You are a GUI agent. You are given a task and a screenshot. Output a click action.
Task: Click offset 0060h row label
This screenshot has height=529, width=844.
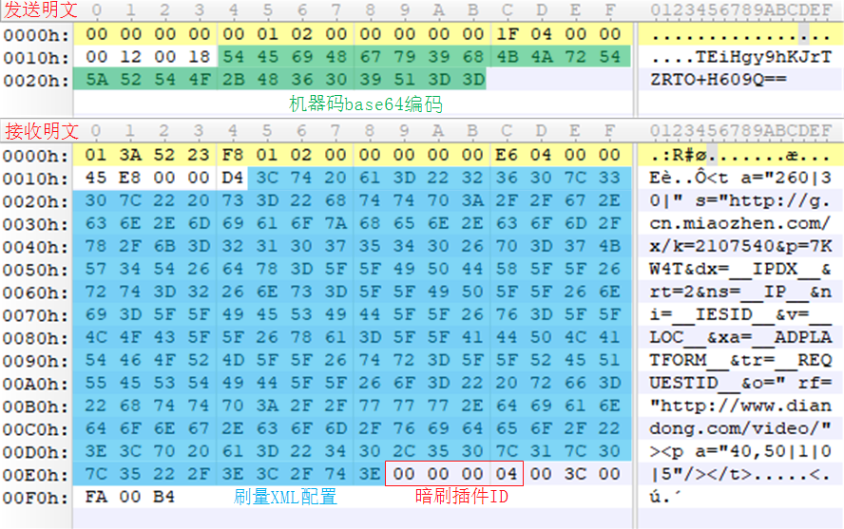[x=36, y=293]
